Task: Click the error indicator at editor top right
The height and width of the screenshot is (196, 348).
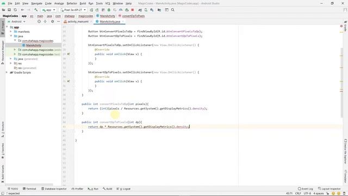Action: click(x=341, y=26)
